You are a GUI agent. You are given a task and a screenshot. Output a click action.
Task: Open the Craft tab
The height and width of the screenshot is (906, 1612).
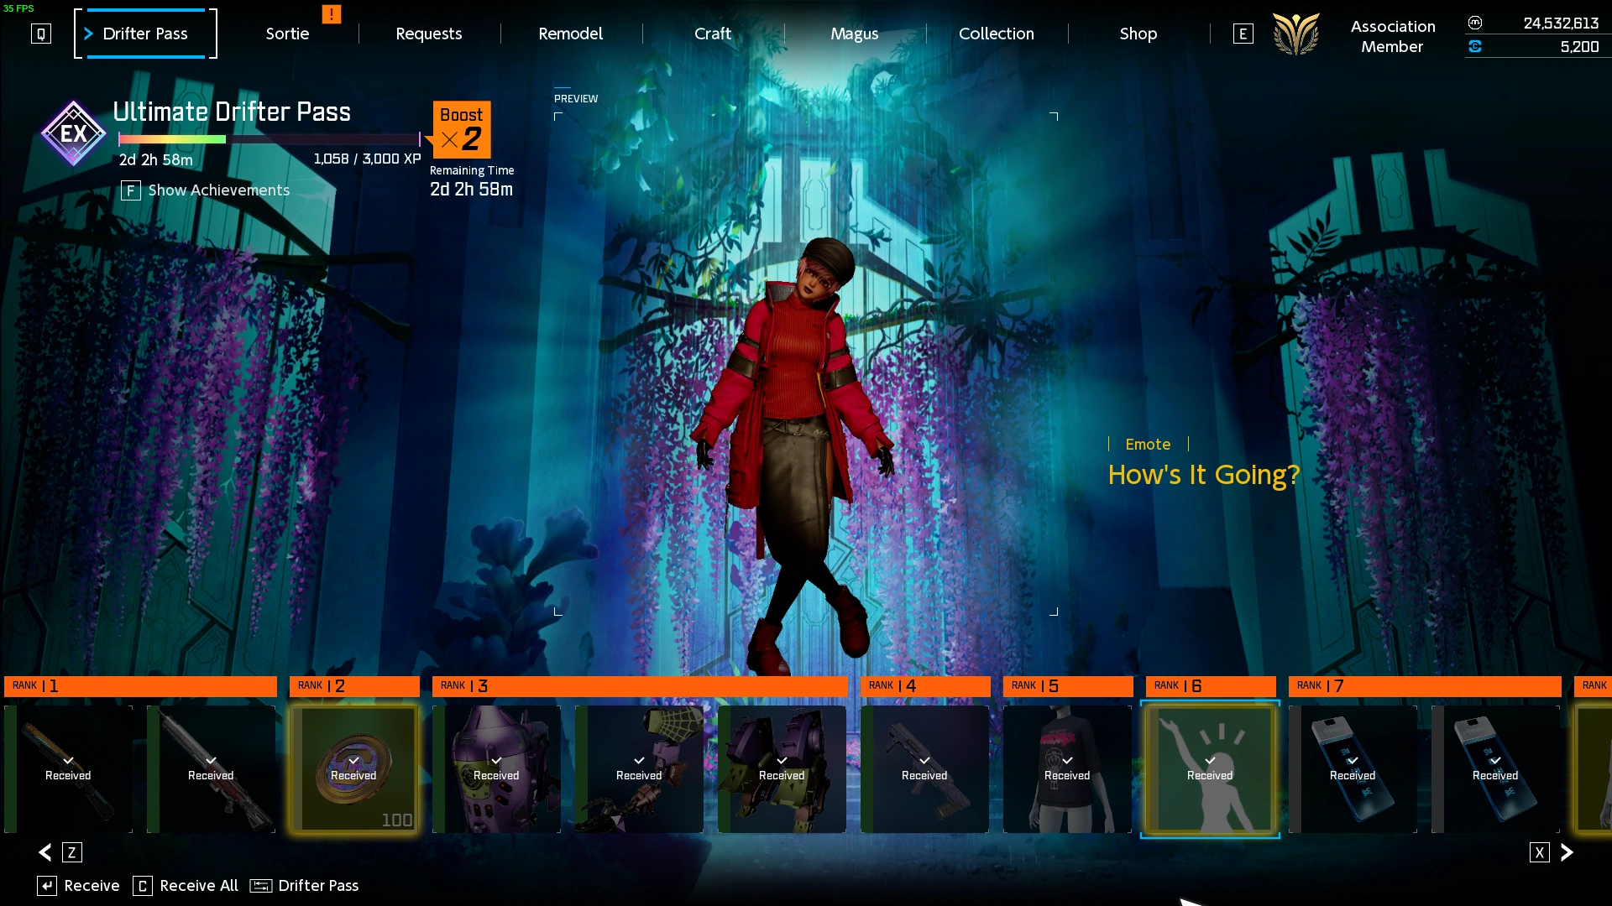pyautogui.click(x=712, y=34)
